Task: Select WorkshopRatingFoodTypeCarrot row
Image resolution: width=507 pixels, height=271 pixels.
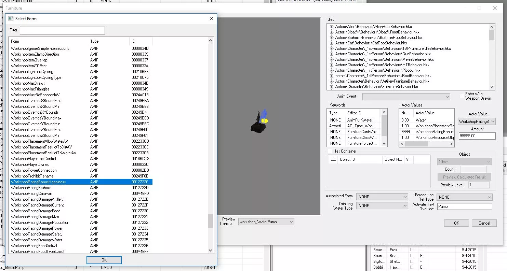Action: pyautogui.click(x=81, y=252)
